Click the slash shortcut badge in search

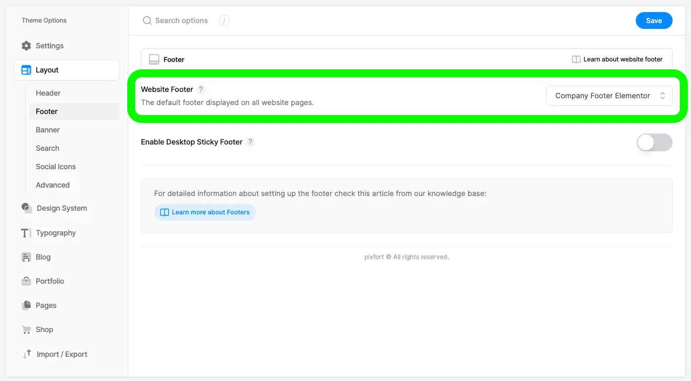point(225,21)
